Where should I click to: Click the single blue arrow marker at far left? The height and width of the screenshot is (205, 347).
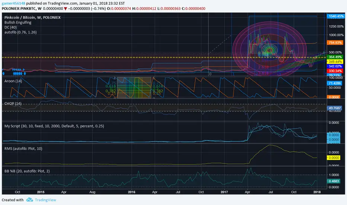pos(3,73)
